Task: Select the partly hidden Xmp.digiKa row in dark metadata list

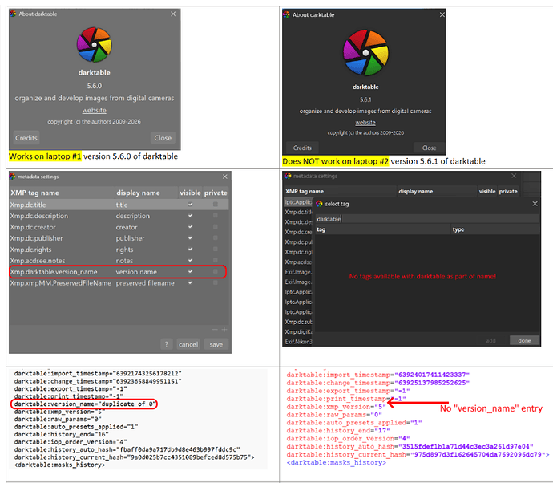Action: (x=298, y=331)
